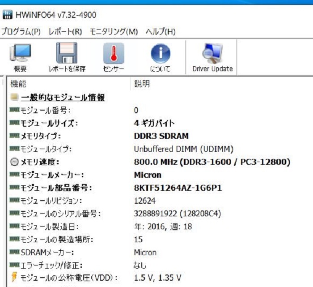
Task: Click the serial number 3288891922 (128208C4)
Action: [x=178, y=214]
